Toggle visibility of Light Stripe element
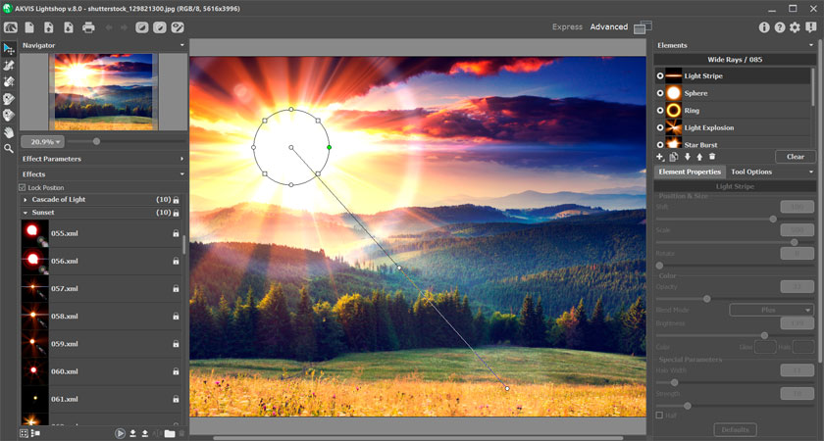Image resolution: width=824 pixels, height=441 pixels. pyautogui.click(x=660, y=76)
